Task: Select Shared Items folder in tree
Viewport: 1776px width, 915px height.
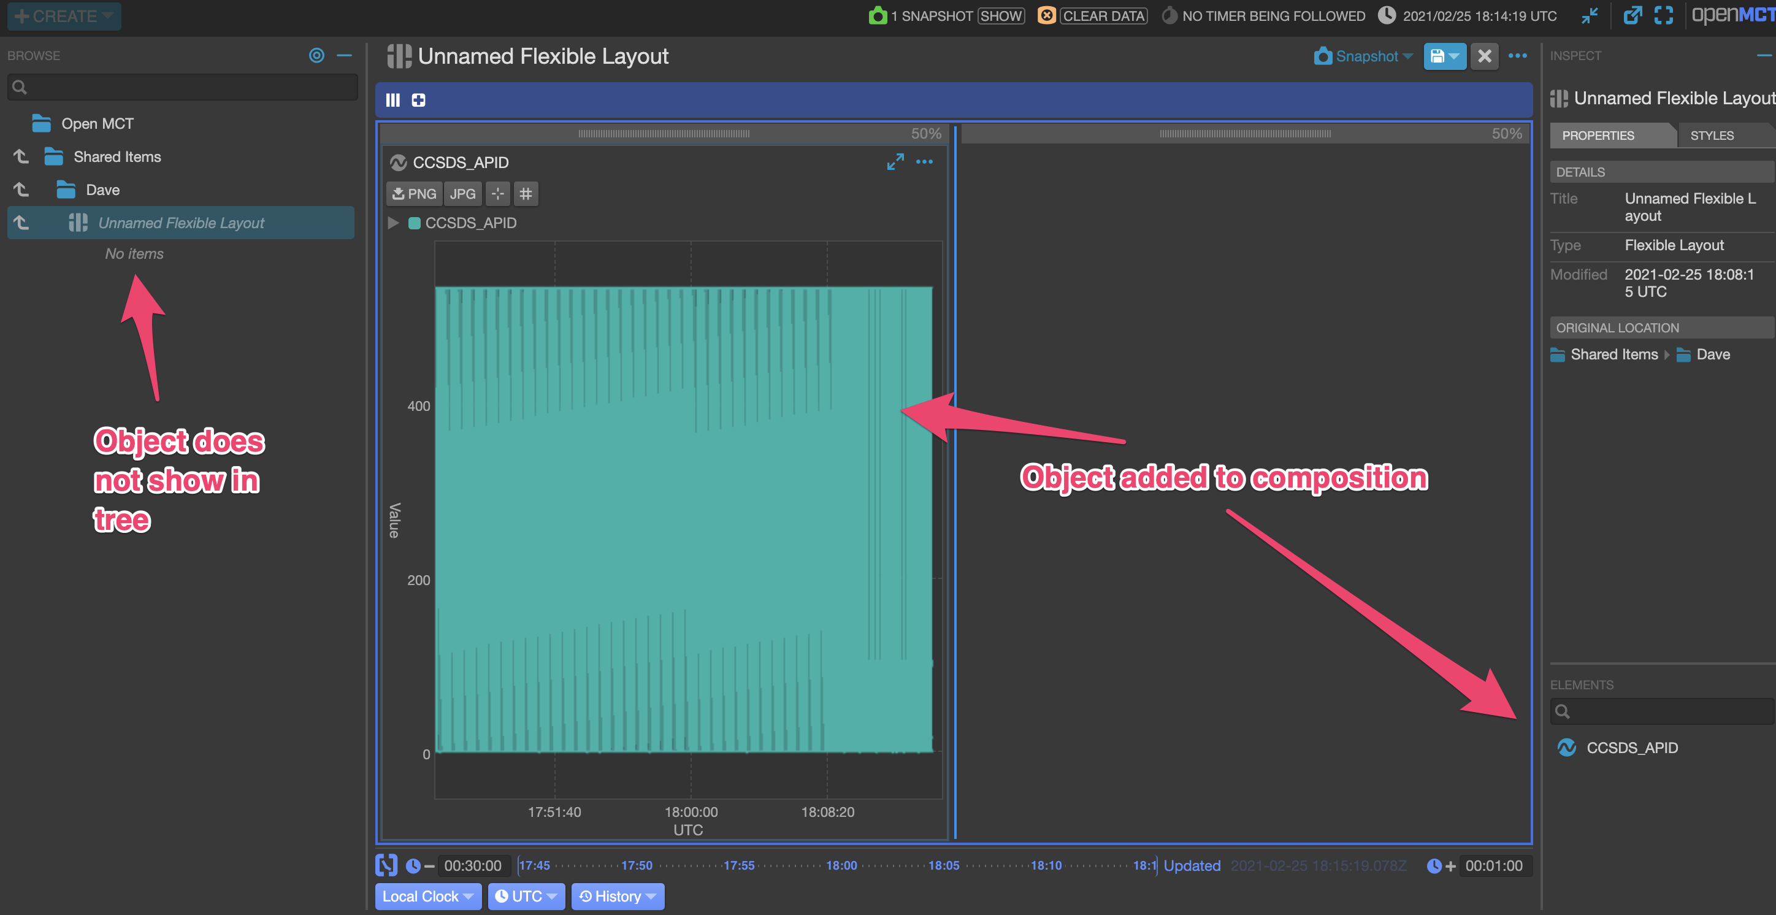Action: click(117, 156)
